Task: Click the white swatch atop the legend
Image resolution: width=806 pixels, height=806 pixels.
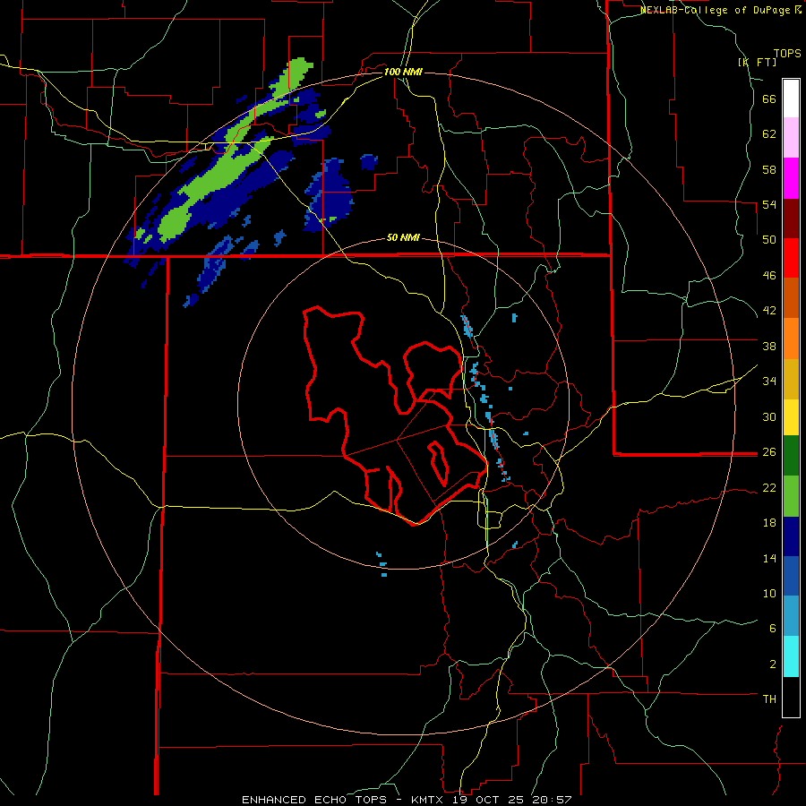Action: pyautogui.click(x=791, y=99)
